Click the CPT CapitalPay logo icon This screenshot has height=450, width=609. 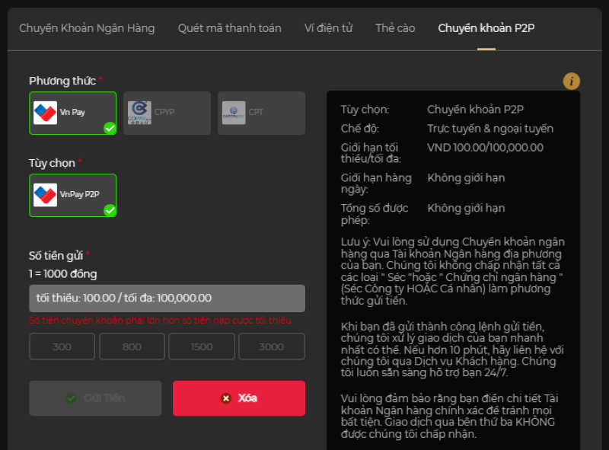pyautogui.click(x=234, y=113)
